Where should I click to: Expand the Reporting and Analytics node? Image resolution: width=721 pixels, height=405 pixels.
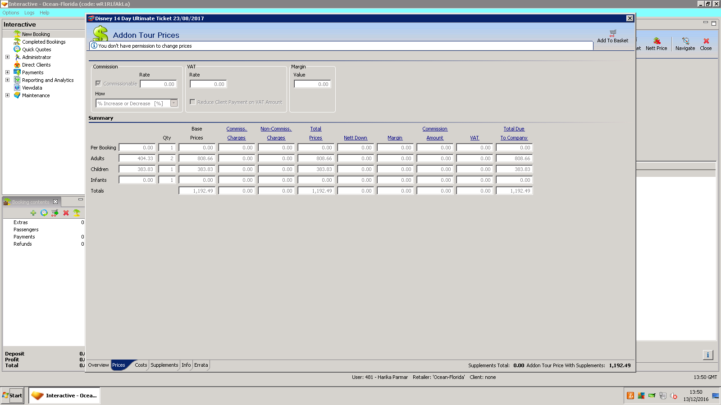[7, 80]
